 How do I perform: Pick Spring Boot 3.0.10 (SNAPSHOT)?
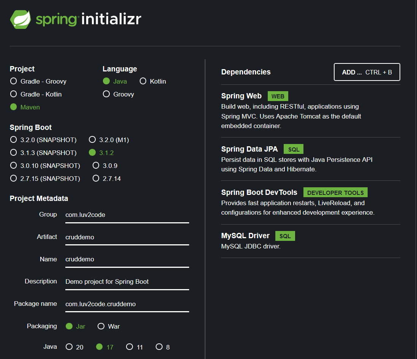tap(45, 166)
